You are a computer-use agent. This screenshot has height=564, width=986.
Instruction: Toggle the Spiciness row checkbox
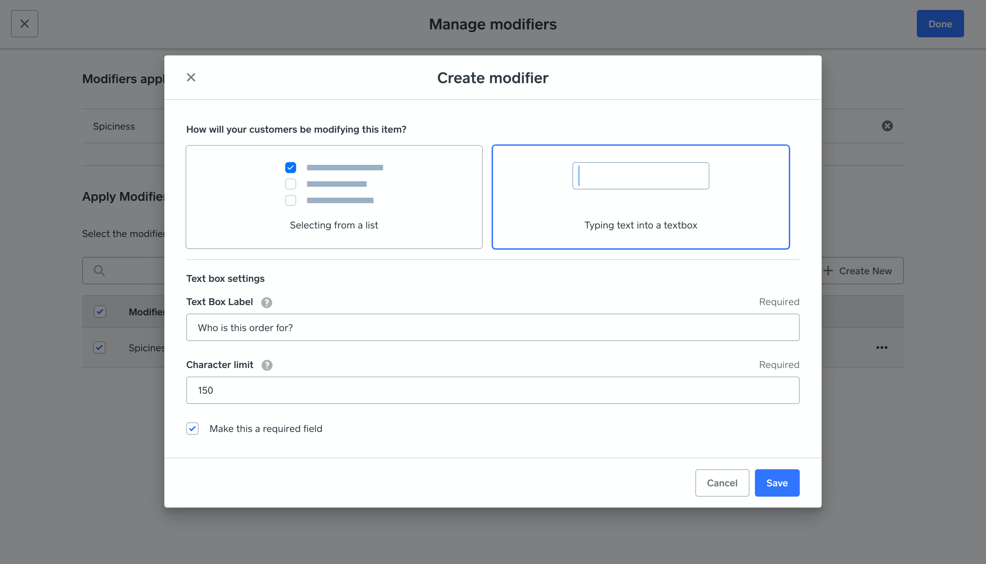(x=99, y=347)
